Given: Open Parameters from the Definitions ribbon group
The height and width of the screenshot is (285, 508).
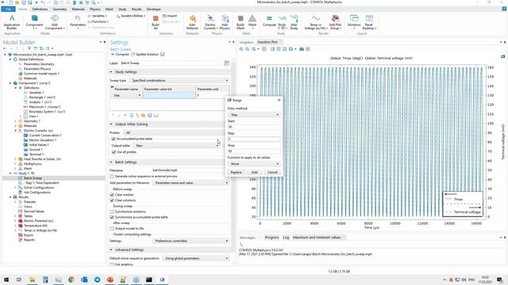Looking at the screenshot, I should point(78,22).
